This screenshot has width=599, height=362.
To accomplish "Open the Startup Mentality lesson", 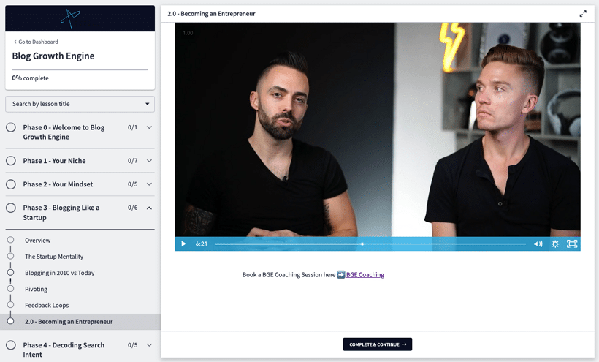I will 54,257.
